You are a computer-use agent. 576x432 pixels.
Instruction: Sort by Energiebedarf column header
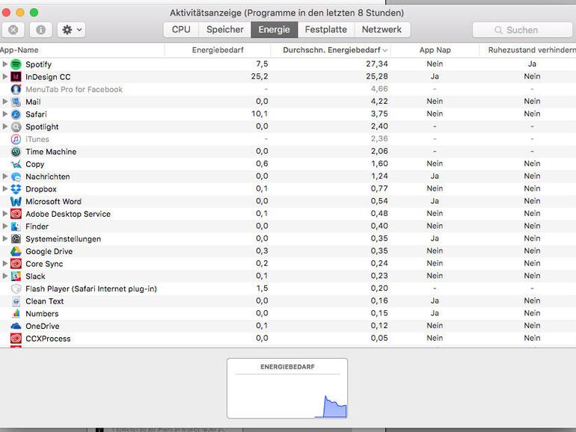pyautogui.click(x=217, y=50)
